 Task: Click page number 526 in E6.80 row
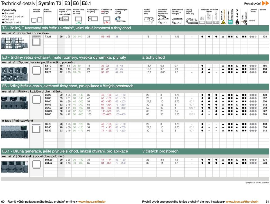pyautogui.click(x=265, y=114)
